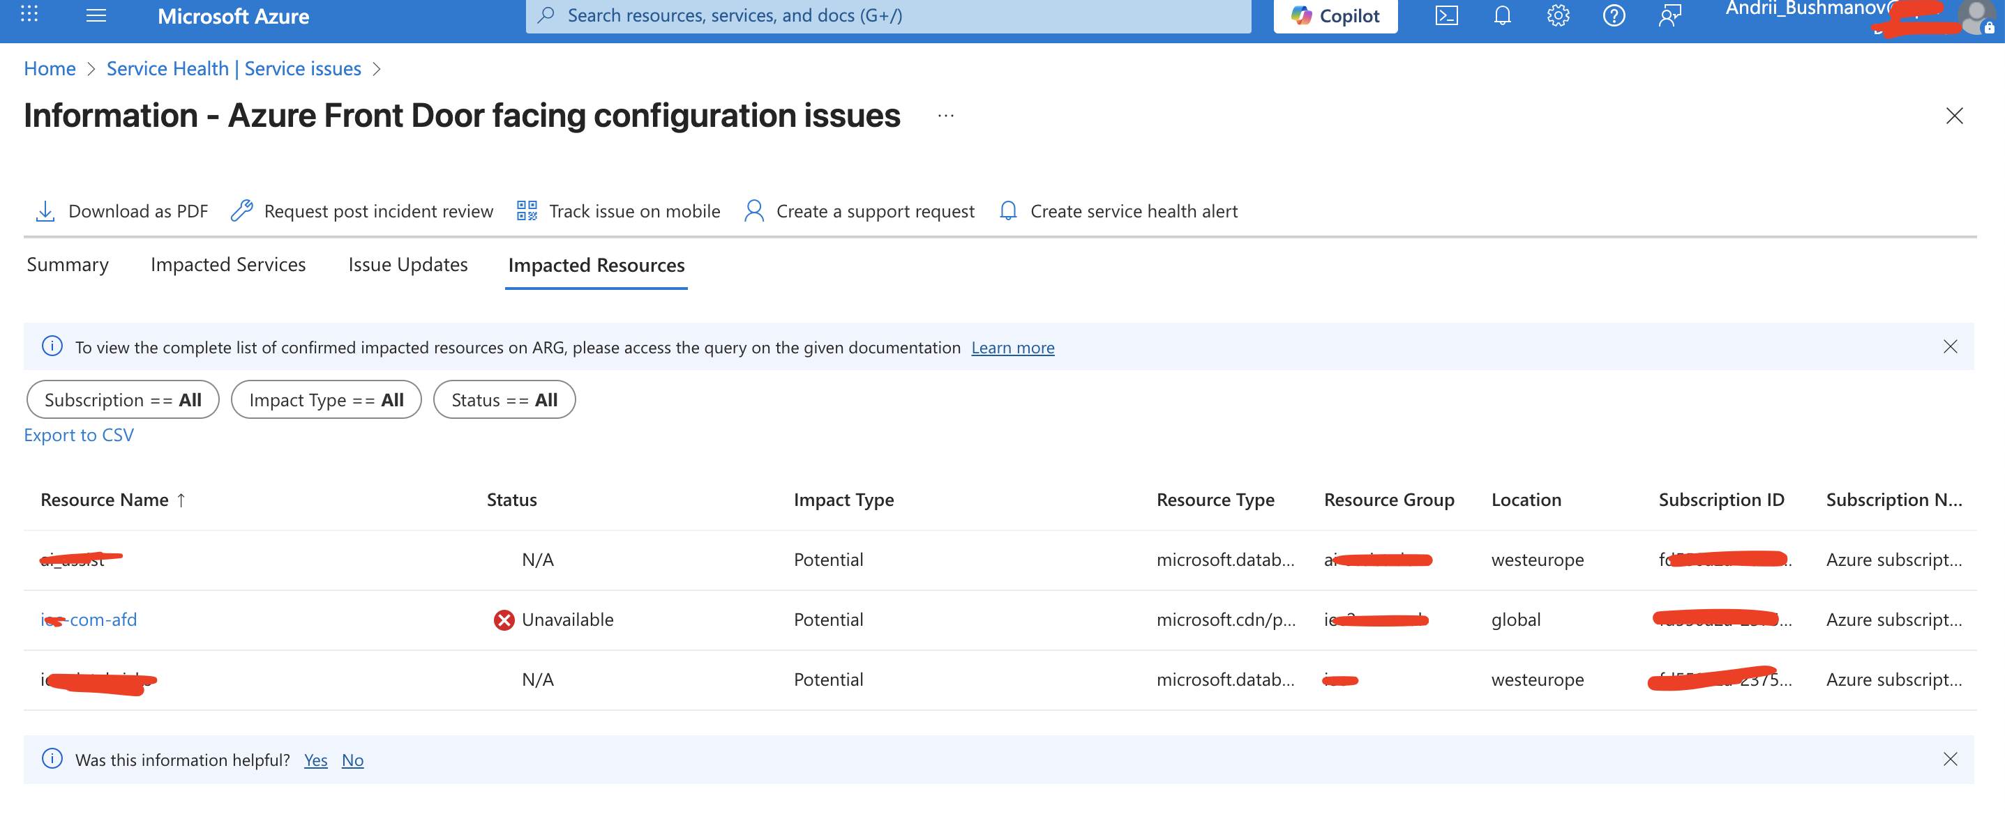Screen dimensions: 2005x814
Task: Switch to the Issue Updates tab
Action: (x=407, y=264)
